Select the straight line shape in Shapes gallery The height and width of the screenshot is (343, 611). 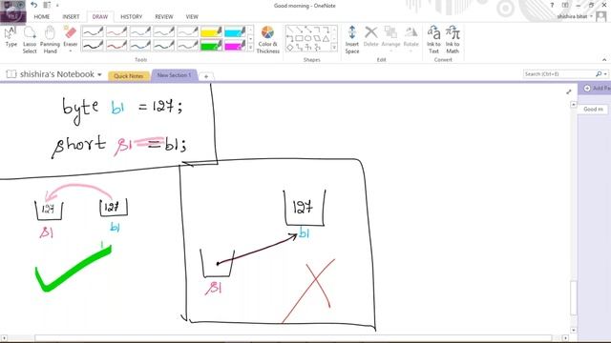point(290,30)
